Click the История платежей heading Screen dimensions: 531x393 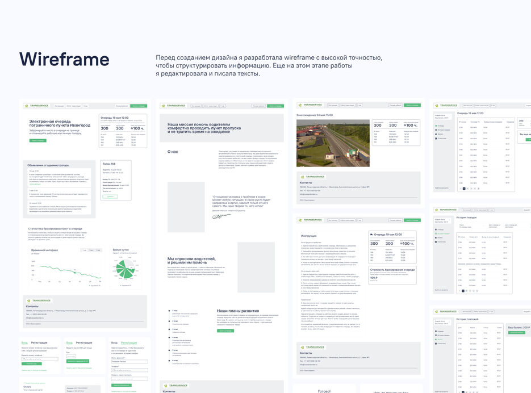tap(467, 319)
